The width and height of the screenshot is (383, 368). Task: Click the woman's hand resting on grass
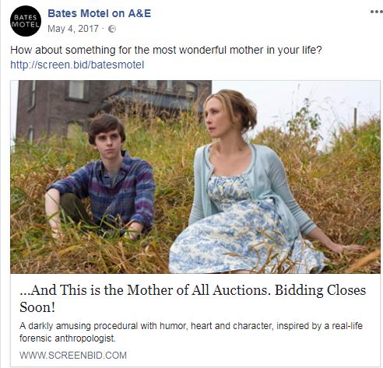pyautogui.click(x=346, y=248)
